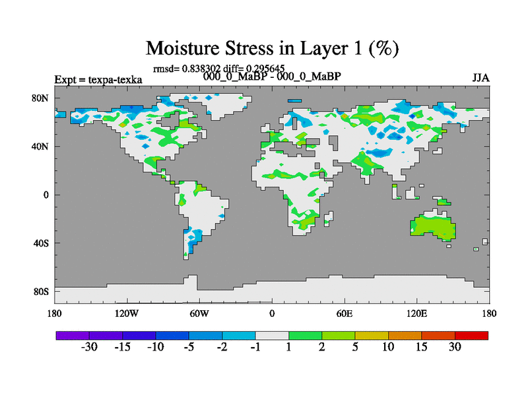Pick the blue swatch between -10 and -5
The width and height of the screenshot is (528, 396).
tap(172, 335)
